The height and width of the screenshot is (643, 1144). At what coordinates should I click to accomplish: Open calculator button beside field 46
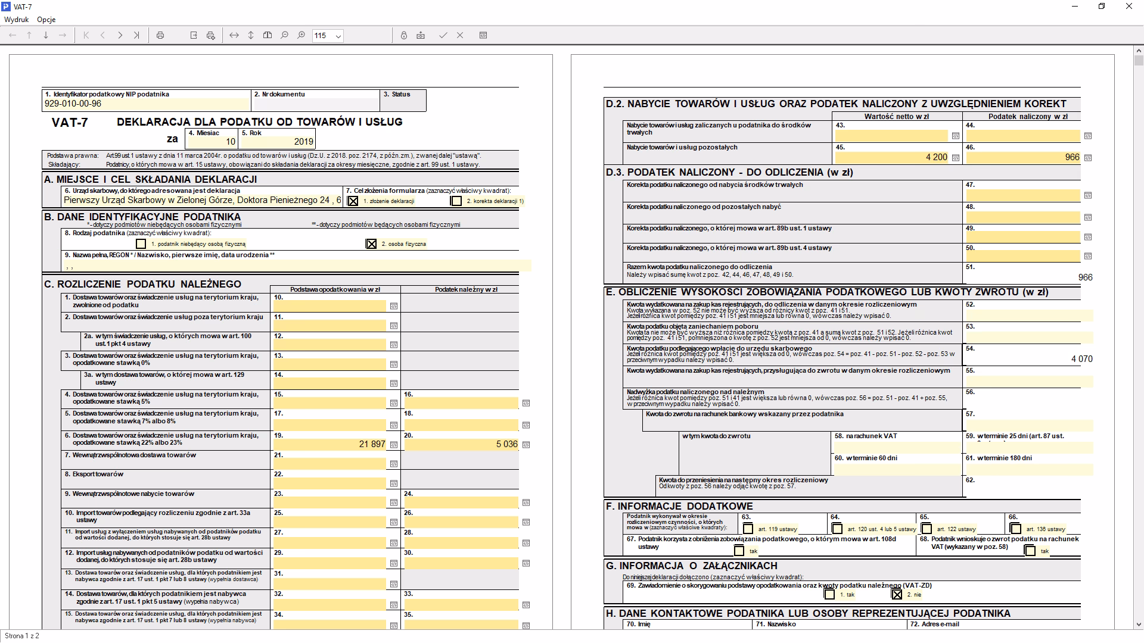[x=1088, y=158]
